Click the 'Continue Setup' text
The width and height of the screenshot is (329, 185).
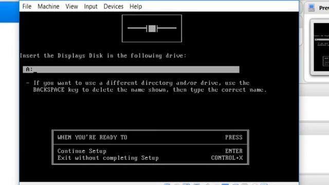[82, 151]
